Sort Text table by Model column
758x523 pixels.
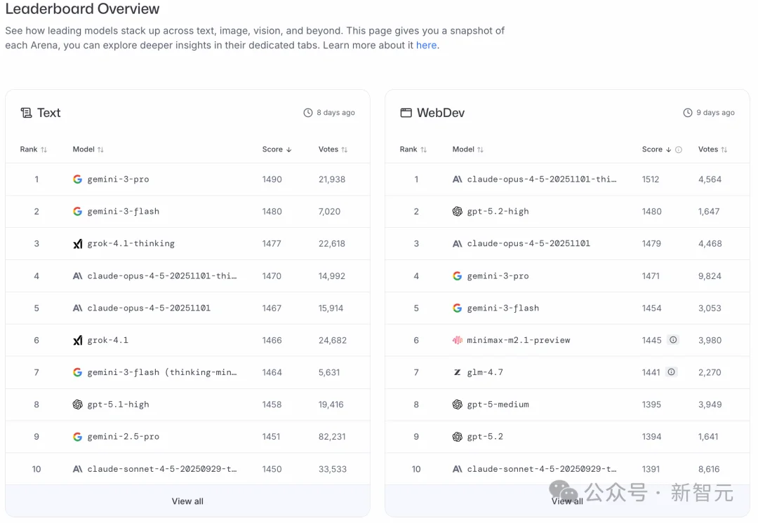click(x=88, y=149)
